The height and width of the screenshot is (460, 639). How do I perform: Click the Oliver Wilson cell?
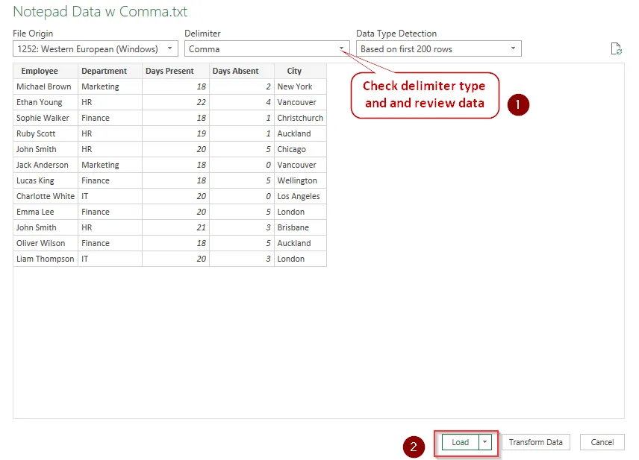pos(46,243)
